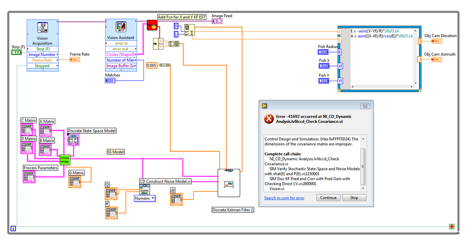The image size is (473, 248).
Task: Select the Frame Rate DBL indicator
Action: 74,59
